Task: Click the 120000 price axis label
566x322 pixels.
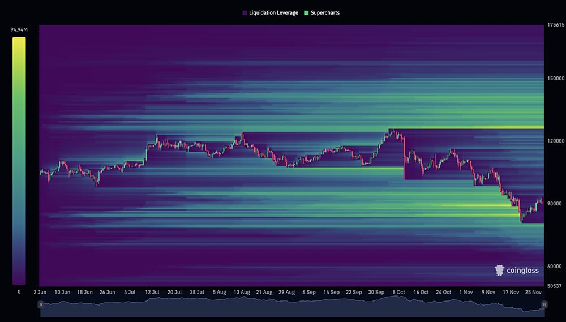Action: (x=556, y=141)
